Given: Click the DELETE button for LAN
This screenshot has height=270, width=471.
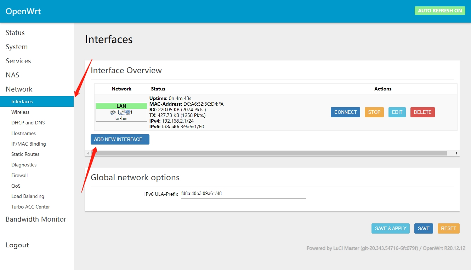Looking at the screenshot, I should coord(422,112).
